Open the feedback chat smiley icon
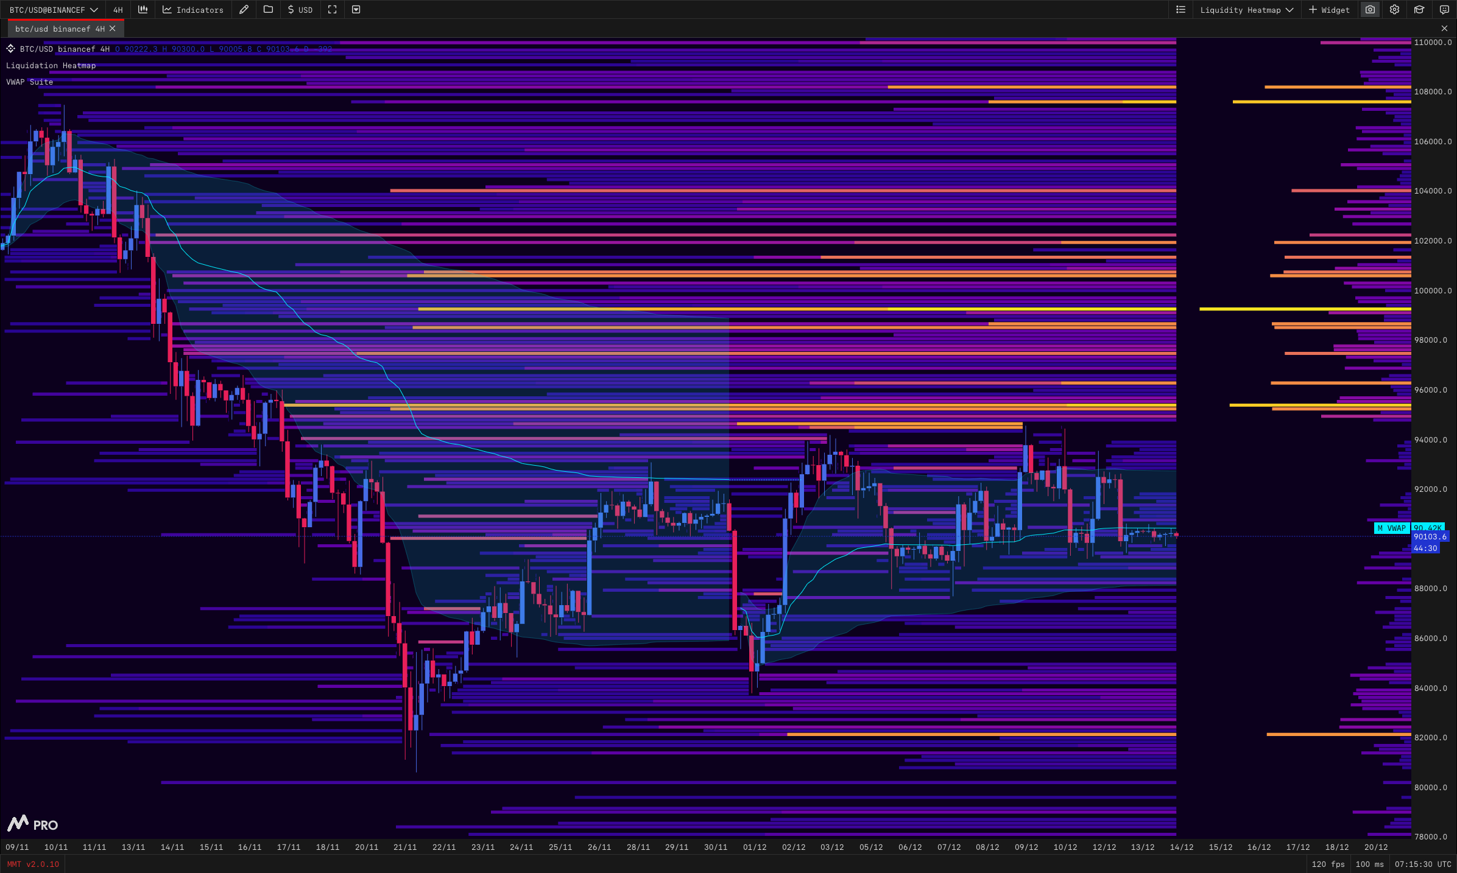 (x=1444, y=10)
